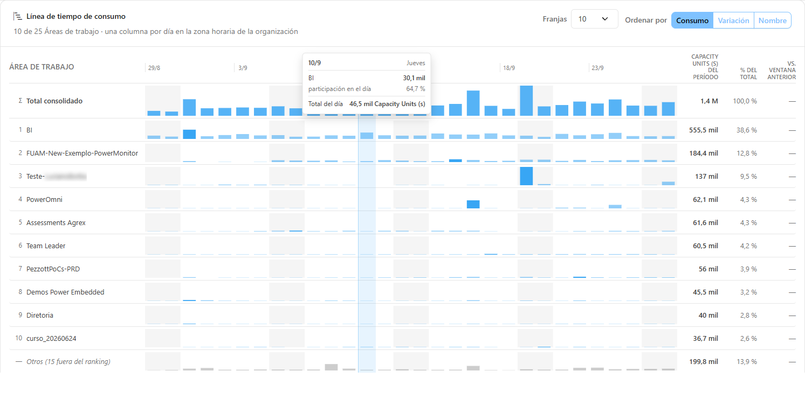Image resolution: width=805 pixels, height=406 pixels.
Task: Choose the PezzottPoCs-PRD workspace name
Action: coord(53,269)
